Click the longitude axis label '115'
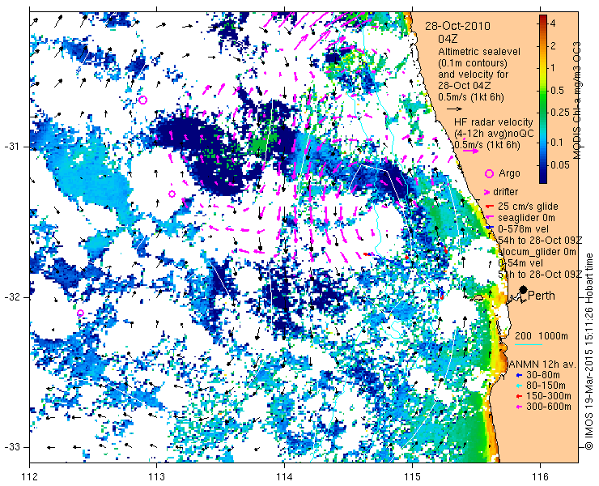 (x=412, y=477)
